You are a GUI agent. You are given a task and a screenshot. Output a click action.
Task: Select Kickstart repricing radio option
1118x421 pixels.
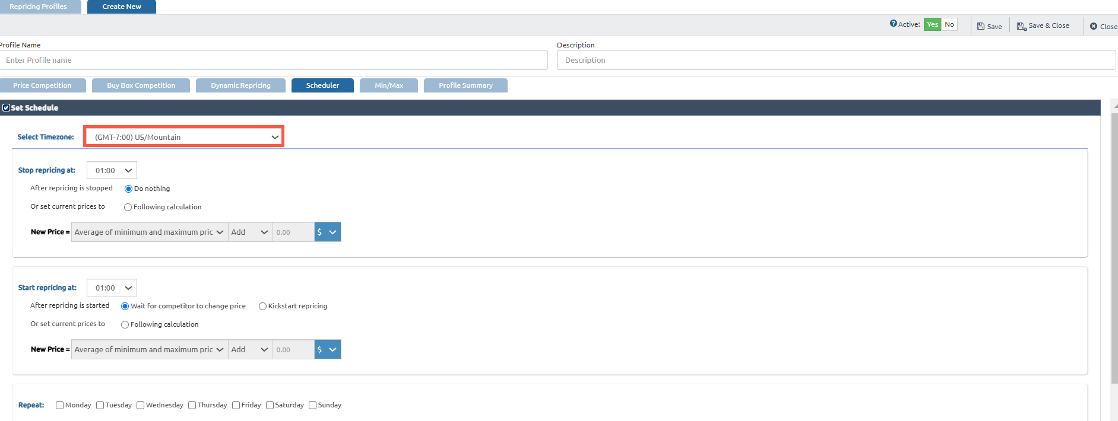(262, 307)
